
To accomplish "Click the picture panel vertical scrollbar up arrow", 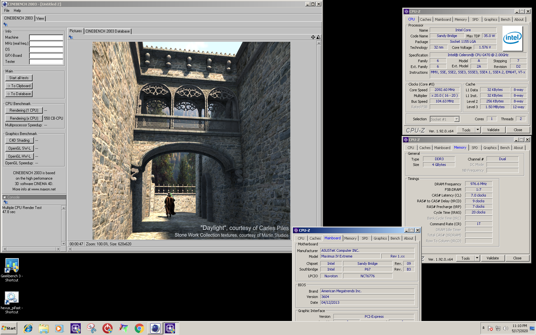I will coord(319,43).
